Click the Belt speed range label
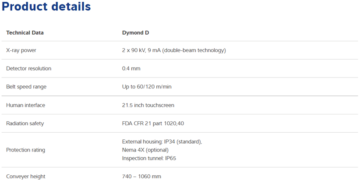Image resolution: width=359 pixels, height=184 pixels. click(26, 87)
